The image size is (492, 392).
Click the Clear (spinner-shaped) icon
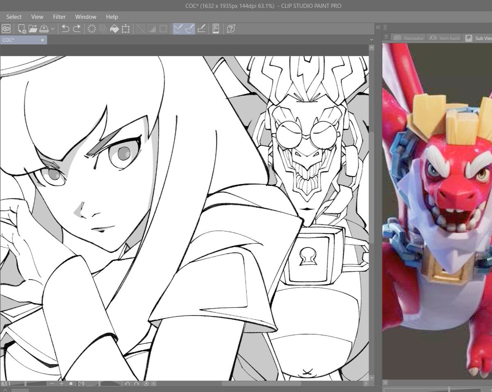(x=92, y=29)
